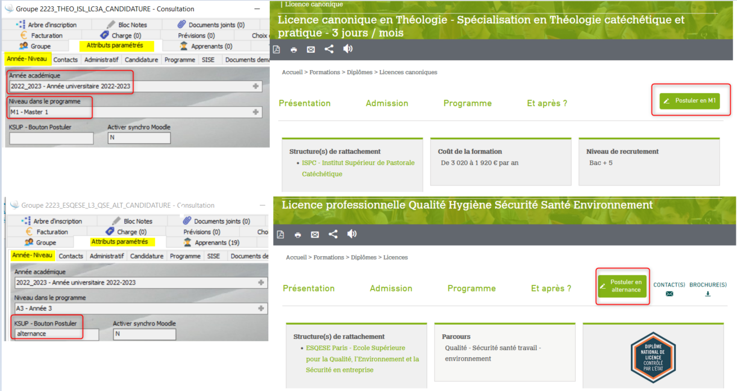Click the print icon on the Théologie page
Viewport: 737px width, 391px height.
click(293, 49)
